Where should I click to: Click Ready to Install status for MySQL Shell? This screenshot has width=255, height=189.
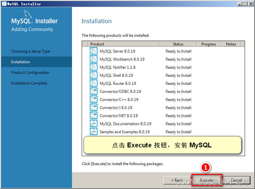click(x=178, y=75)
